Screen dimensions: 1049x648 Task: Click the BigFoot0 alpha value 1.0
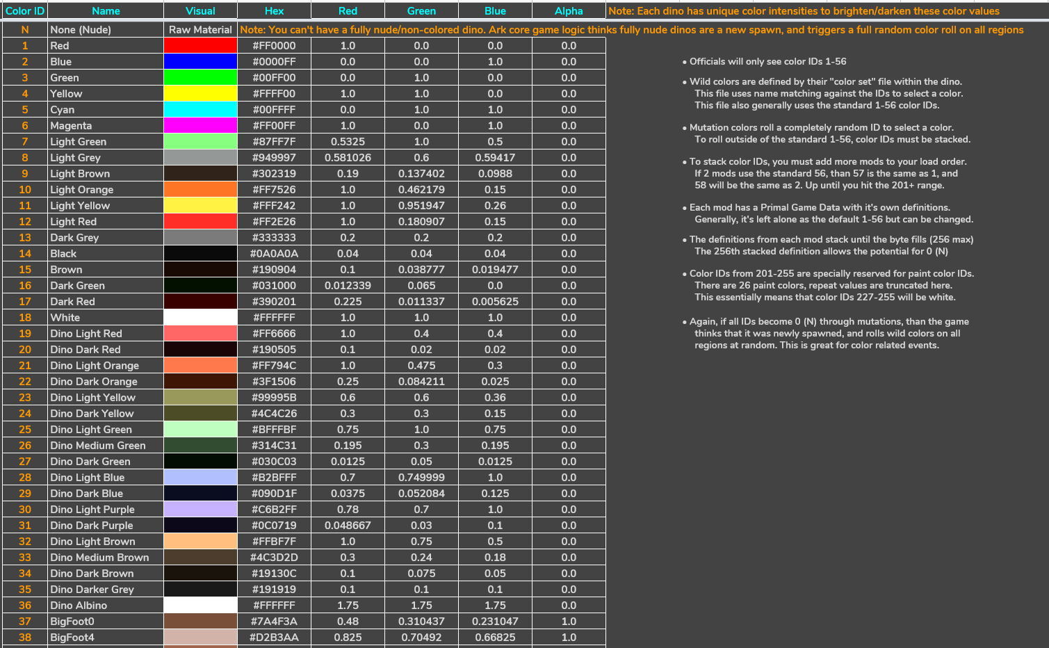[569, 621]
